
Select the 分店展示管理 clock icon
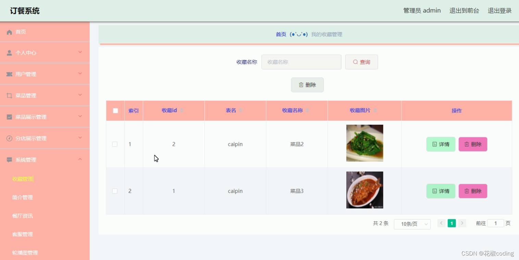9,138
